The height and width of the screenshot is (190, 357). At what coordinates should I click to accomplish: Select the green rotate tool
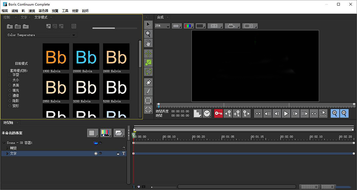(148, 72)
